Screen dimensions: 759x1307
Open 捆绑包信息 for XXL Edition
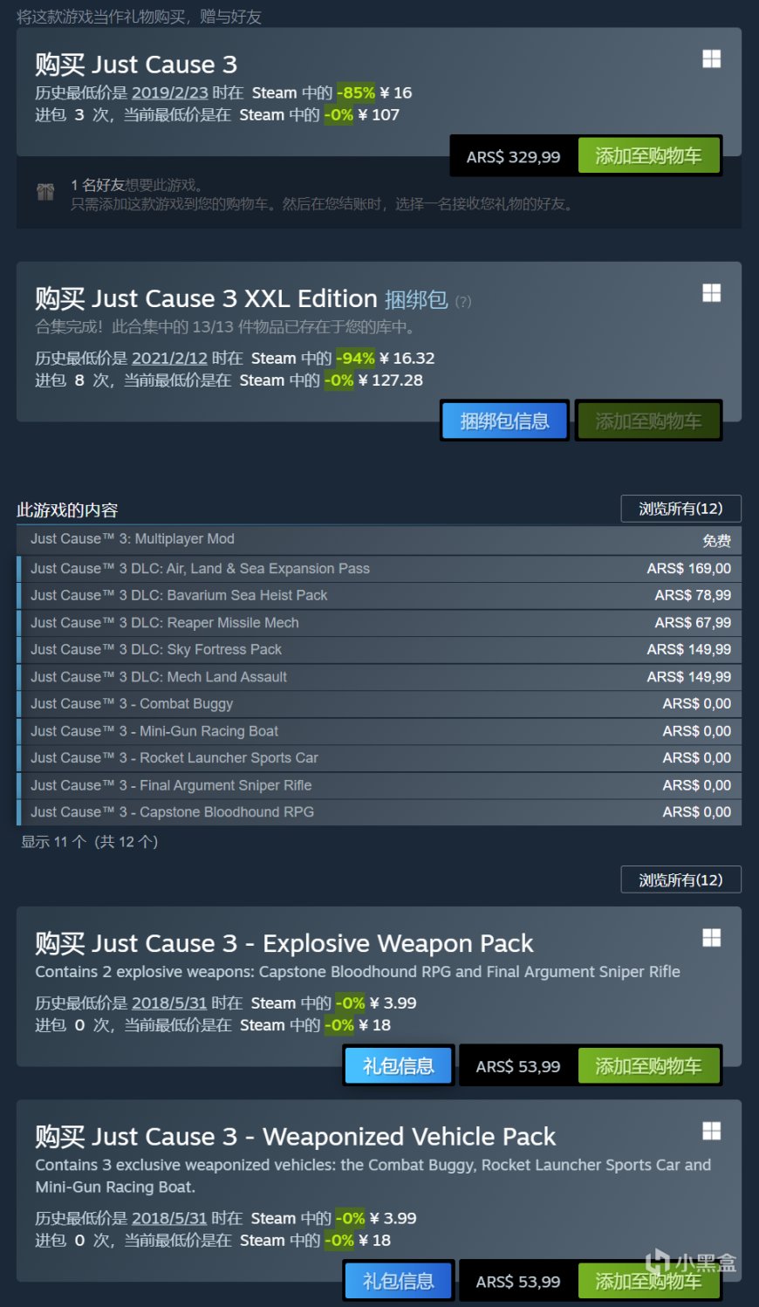[504, 421]
